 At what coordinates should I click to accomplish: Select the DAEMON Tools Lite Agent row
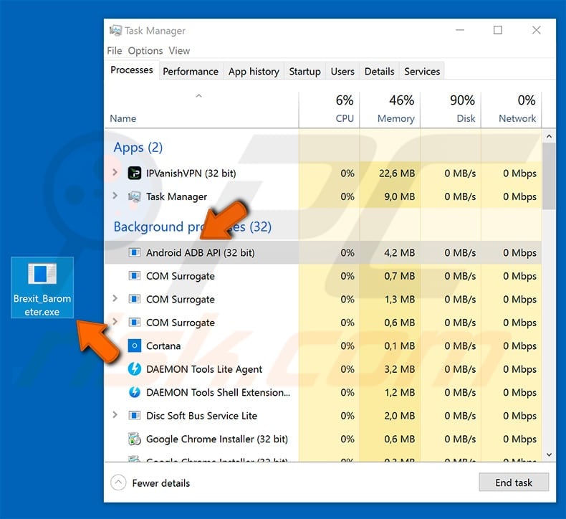click(x=323, y=369)
